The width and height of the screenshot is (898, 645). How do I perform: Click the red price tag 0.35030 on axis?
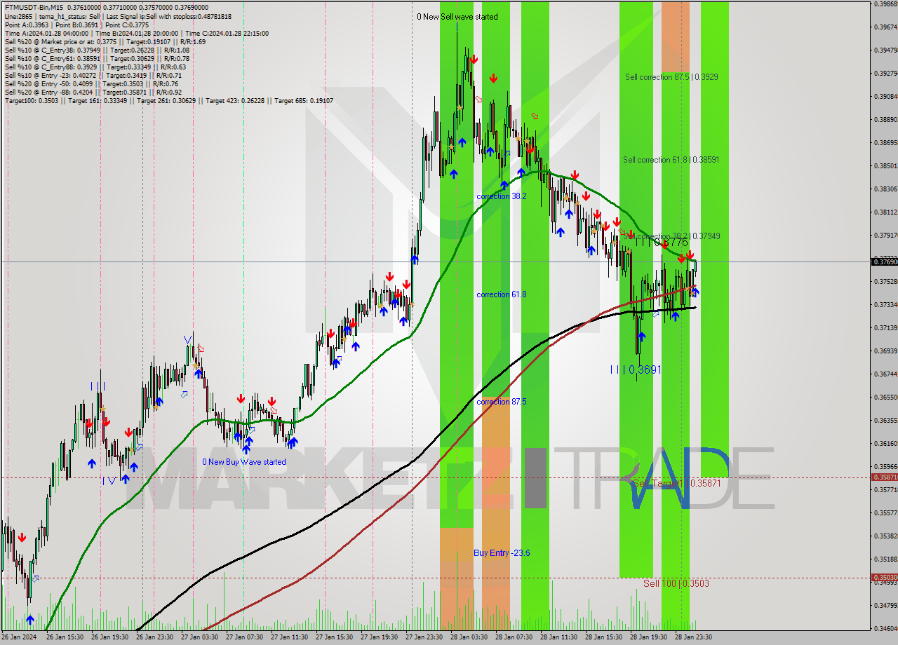(x=885, y=578)
